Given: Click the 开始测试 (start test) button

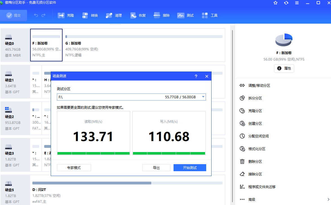Looking at the screenshot, I should click(190, 168).
